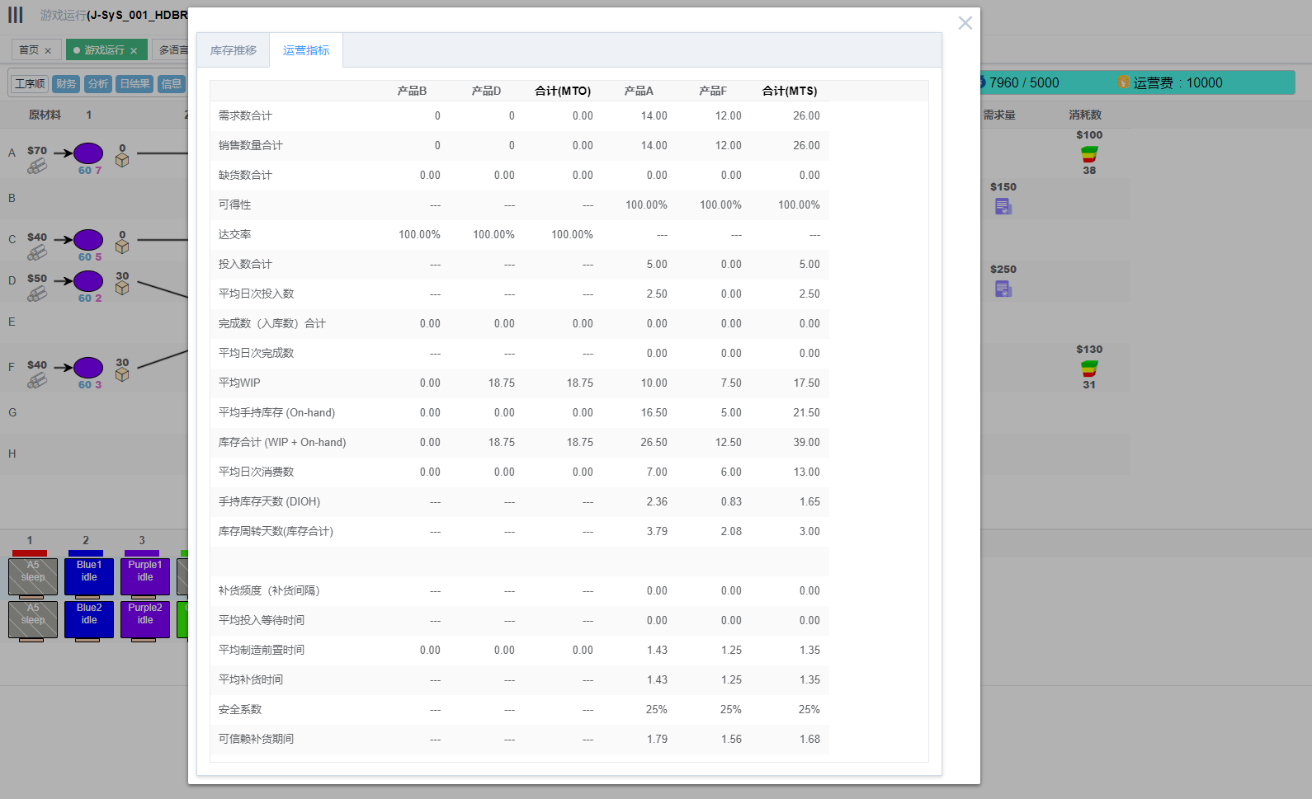
Task: Click the inventory box icon in row D
Action: tap(122, 288)
